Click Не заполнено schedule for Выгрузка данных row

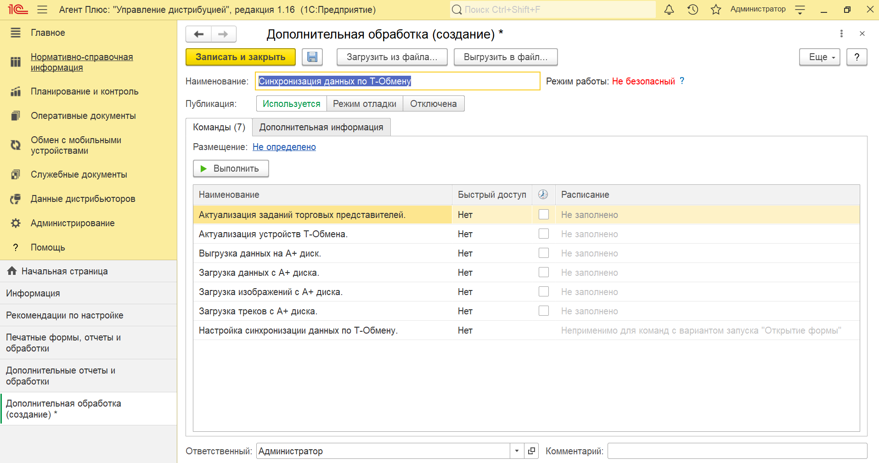coord(589,253)
